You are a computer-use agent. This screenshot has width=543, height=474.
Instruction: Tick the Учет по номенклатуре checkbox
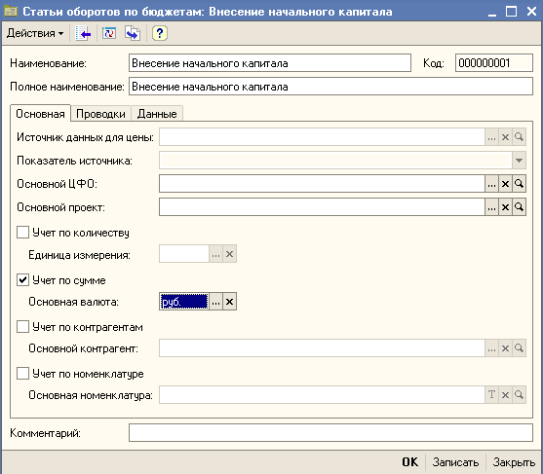pyautogui.click(x=22, y=374)
